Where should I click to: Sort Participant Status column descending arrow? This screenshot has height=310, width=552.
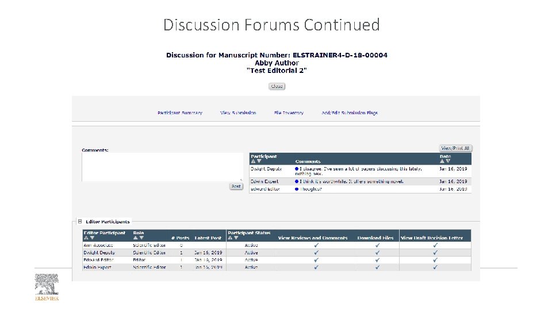[236, 238]
